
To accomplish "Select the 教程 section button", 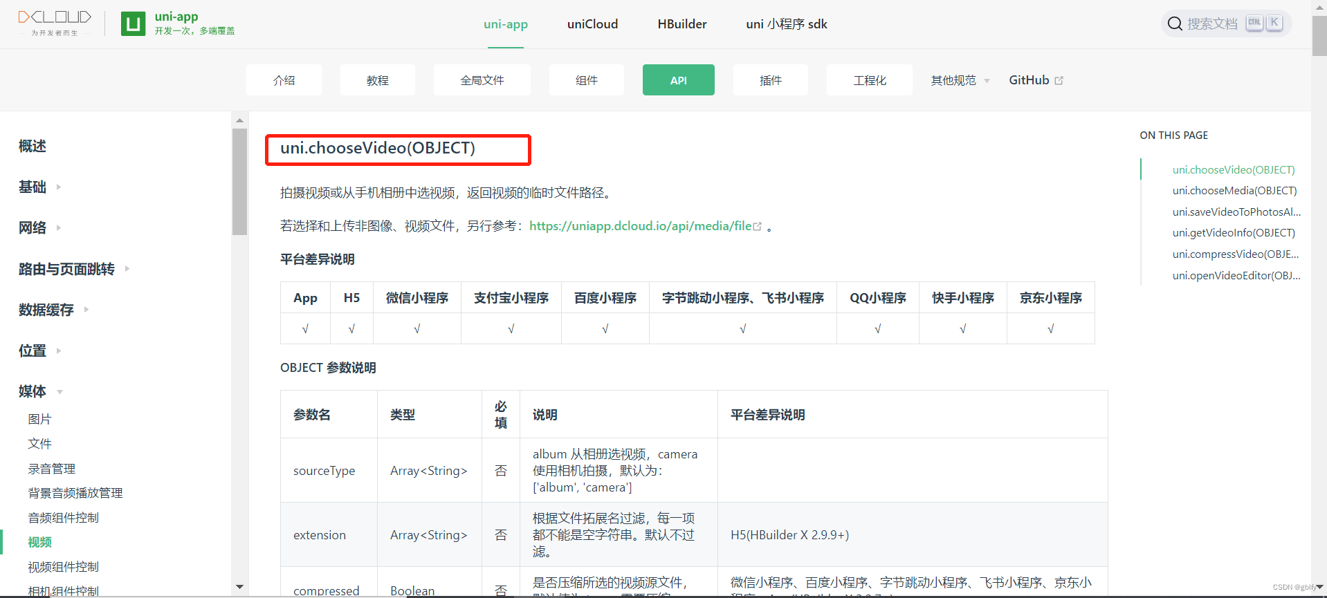I will click(x=377, y=80).
